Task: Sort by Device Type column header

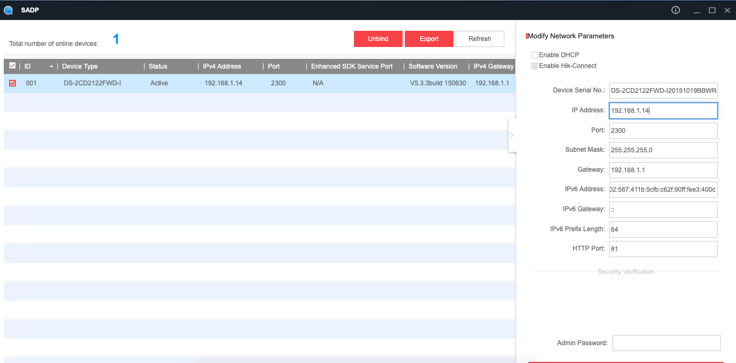Action: [80, 66]
